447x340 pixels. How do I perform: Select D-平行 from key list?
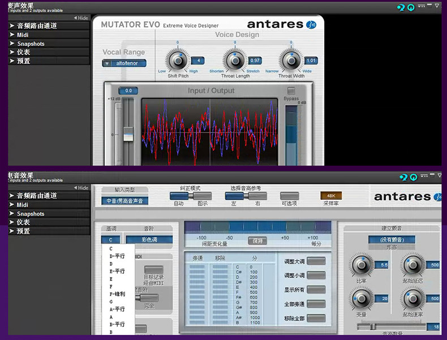117,256
